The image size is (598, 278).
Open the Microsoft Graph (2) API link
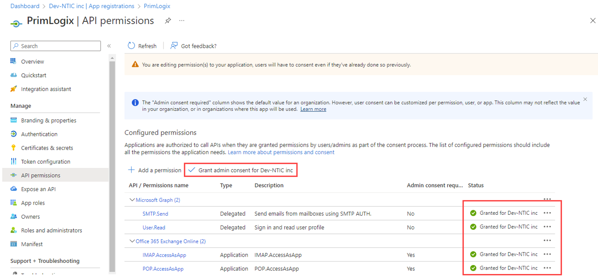158,200
